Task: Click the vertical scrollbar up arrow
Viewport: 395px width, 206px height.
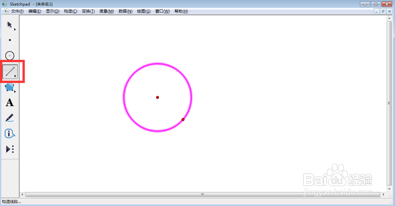Action: pyautogui.click(x=389, y=19)
